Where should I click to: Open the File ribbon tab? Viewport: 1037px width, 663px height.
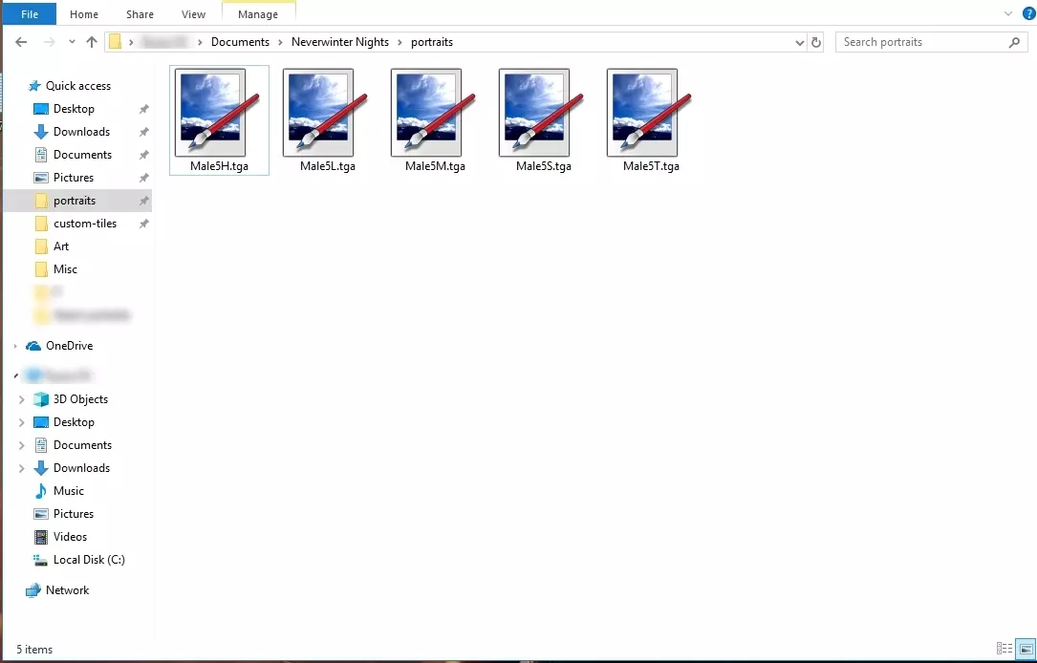pyautogui.click(x=29, y=14)
